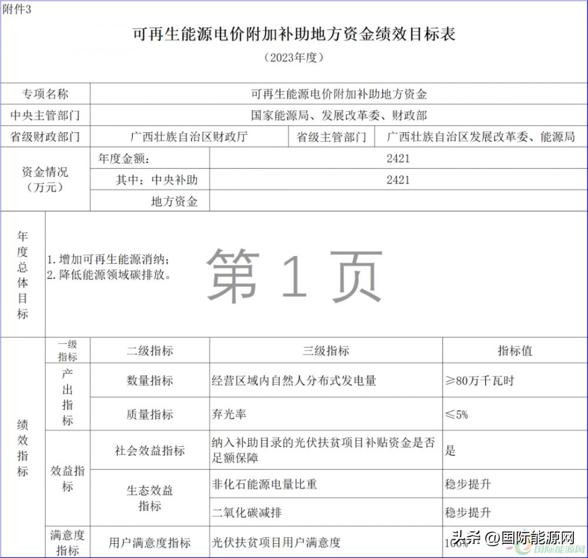Screen dimensions: 588x558
Task: Click the 中央主管部门 row label
Action: coord(45,115)
